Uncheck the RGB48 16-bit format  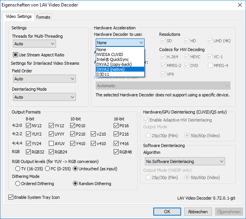click(116, 152)
